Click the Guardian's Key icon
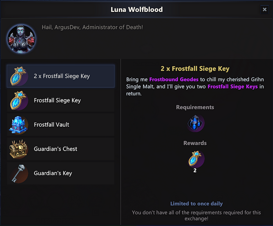 (x=18, y=173)
